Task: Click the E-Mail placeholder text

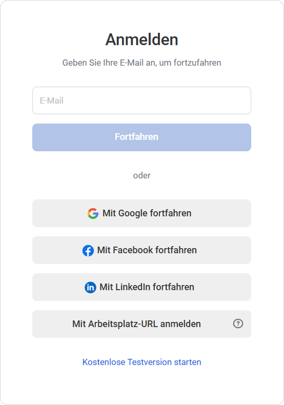Action: 51,100
